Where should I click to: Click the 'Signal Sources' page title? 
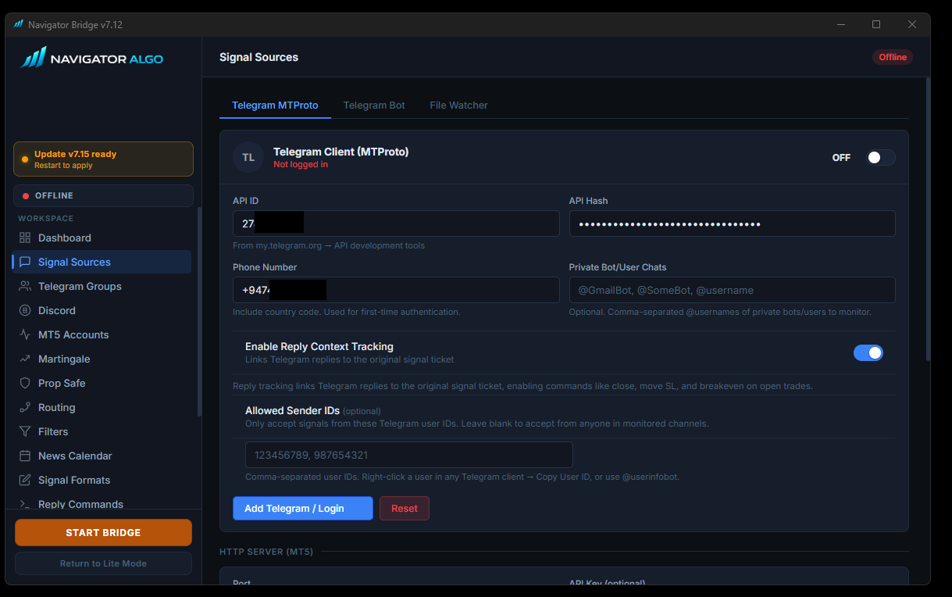coord(259,57)
